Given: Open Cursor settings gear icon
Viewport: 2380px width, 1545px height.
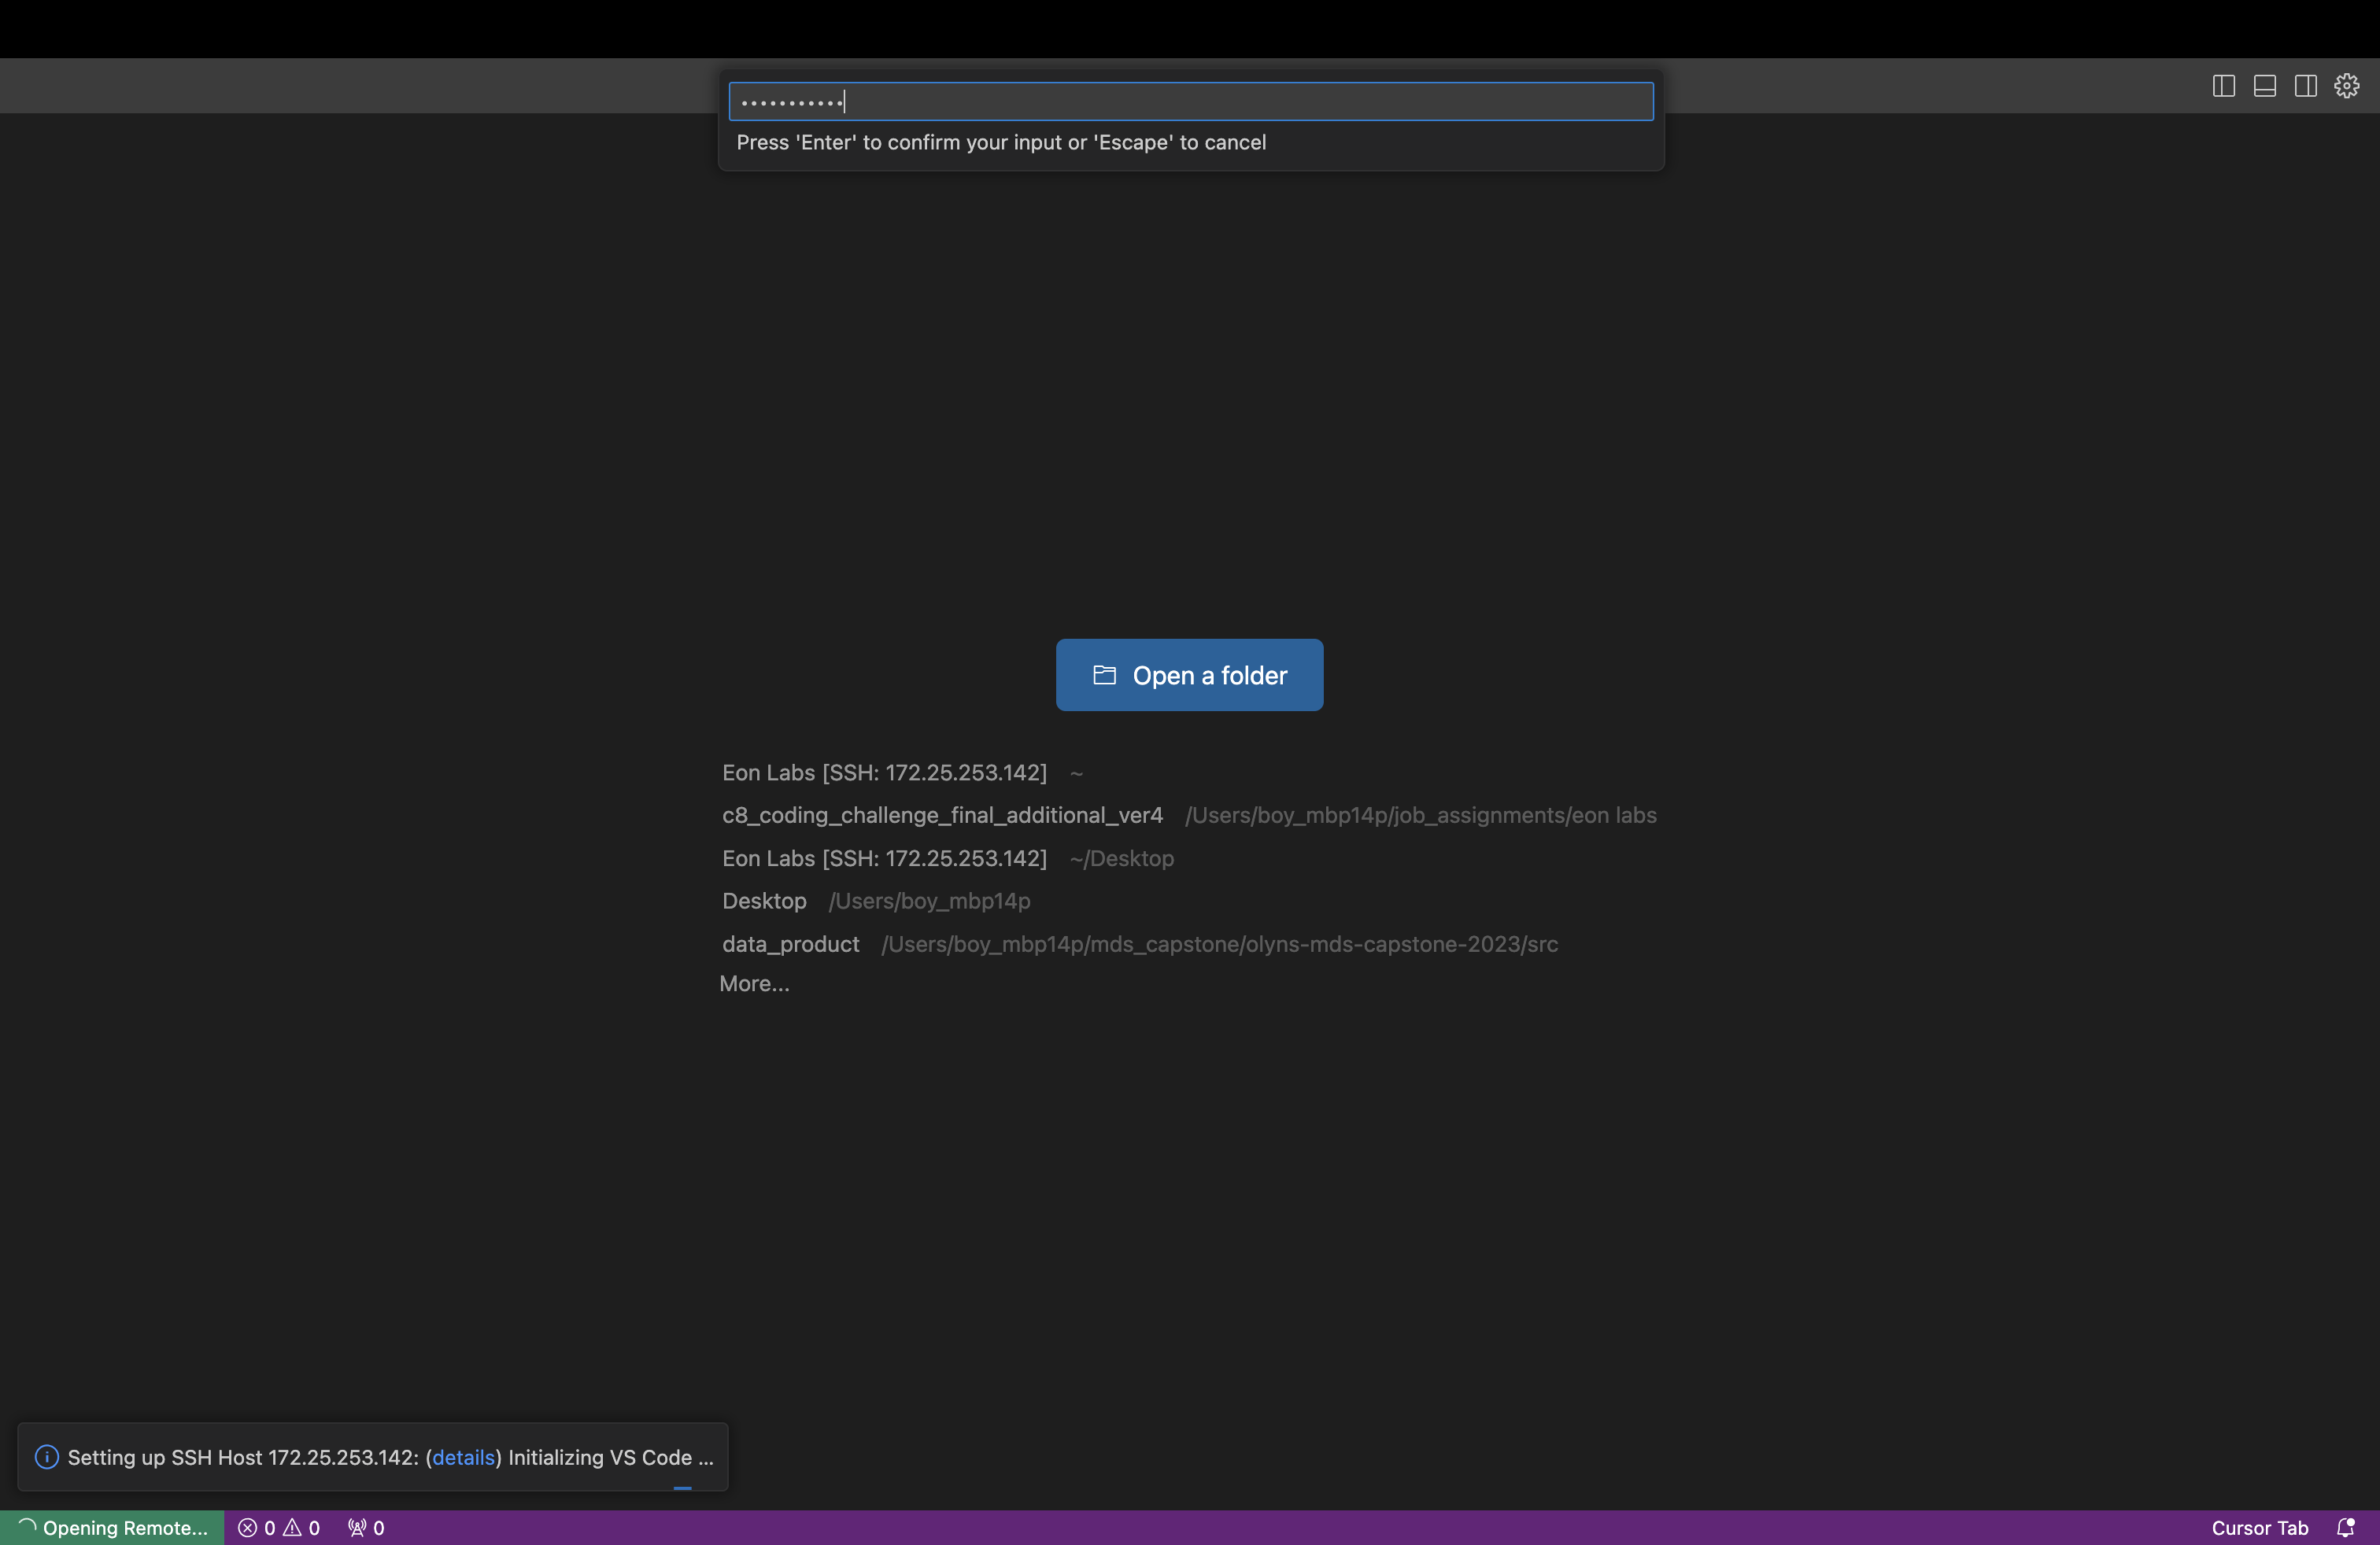Looking at the screenshot, I should [2346, 86].
